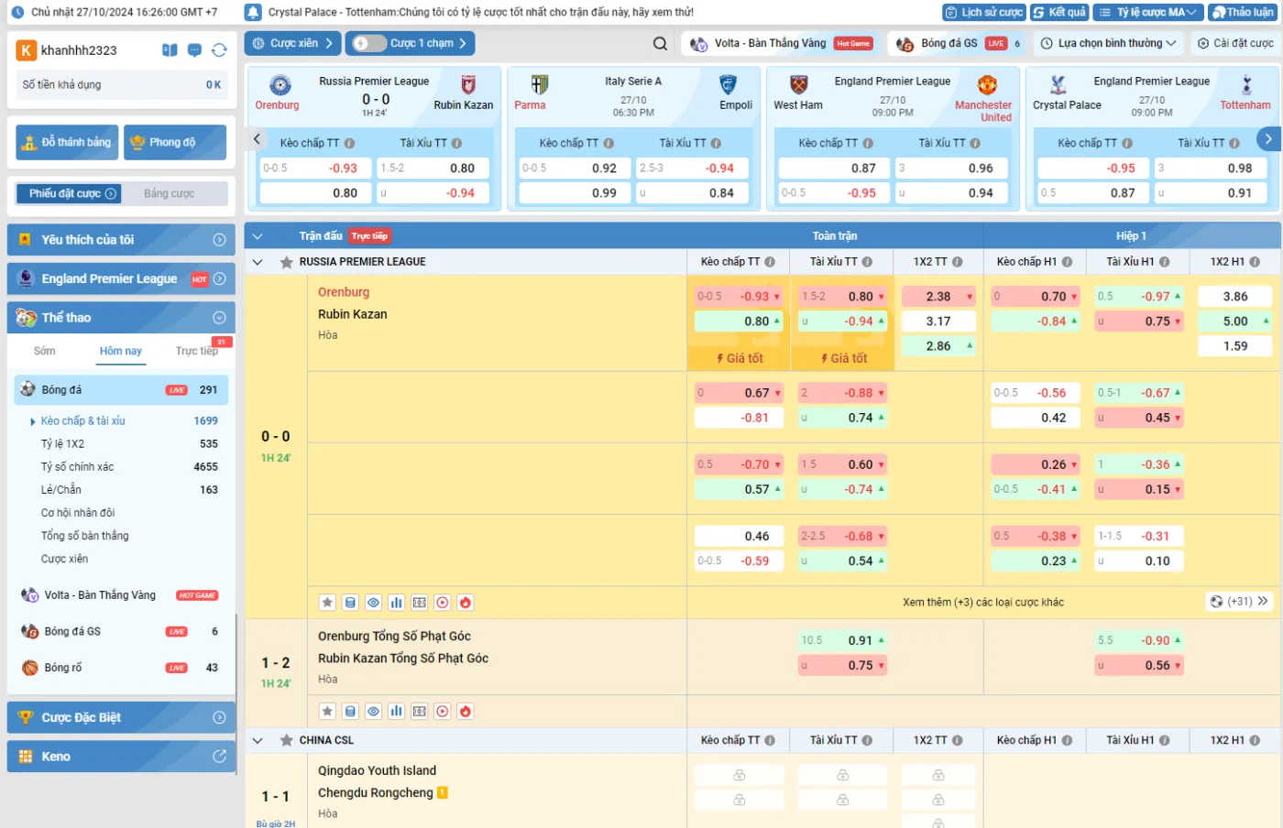
Task: Click the refresh balance icon beside username
Action: coord(219,50)
